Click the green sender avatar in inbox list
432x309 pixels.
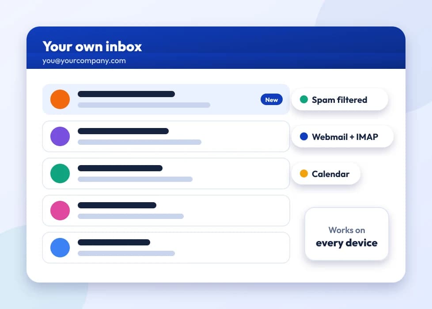coord(60,173)
